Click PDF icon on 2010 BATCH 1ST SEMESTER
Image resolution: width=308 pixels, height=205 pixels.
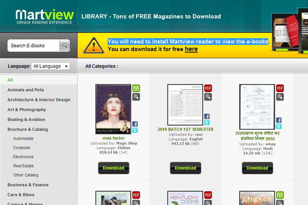coord(208,88)
